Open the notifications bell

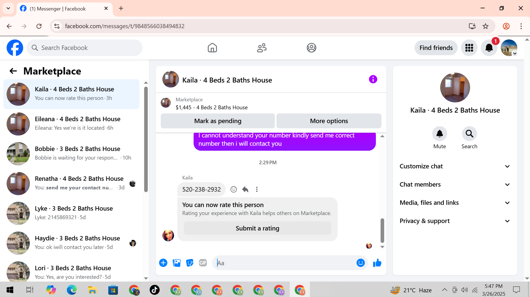coord(489,48)
